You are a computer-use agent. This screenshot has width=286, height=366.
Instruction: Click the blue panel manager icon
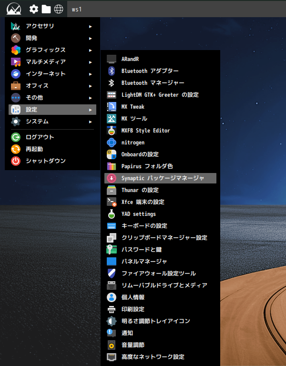[x=112, y=262]
